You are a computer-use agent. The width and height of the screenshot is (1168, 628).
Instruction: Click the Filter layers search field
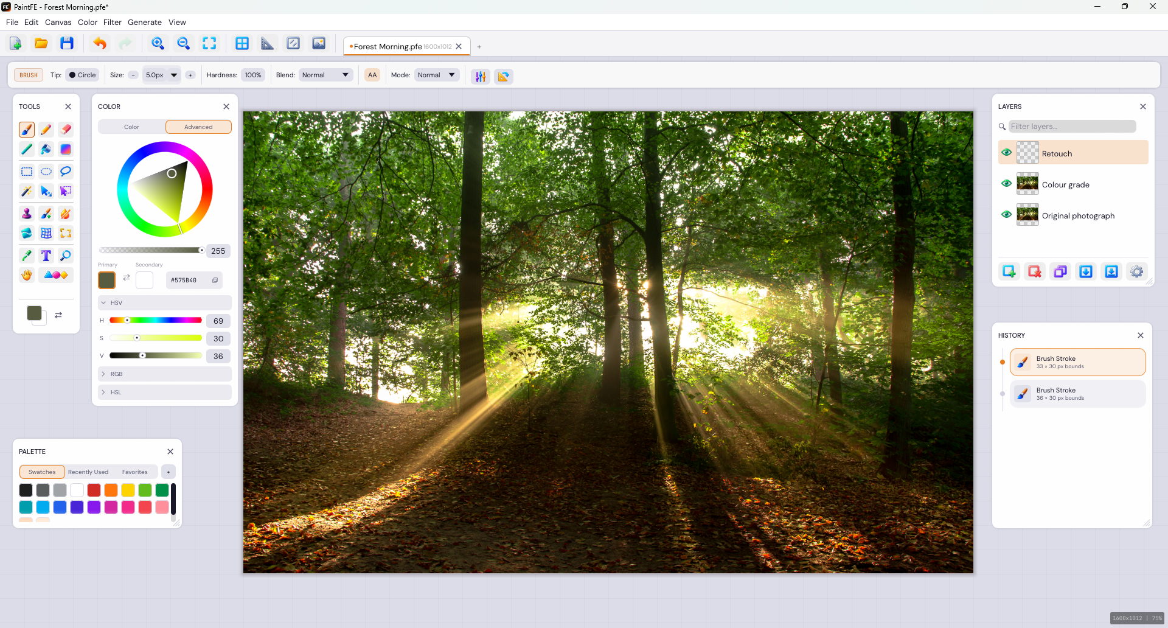(1072, 127)
